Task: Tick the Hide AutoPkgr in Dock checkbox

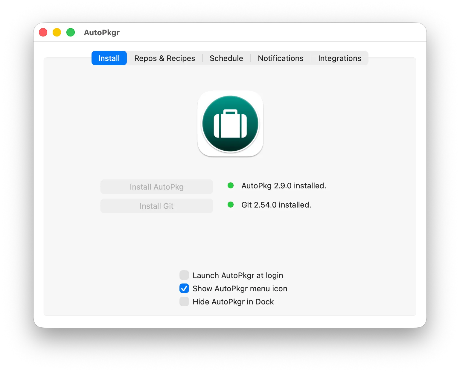Action: [184, 301]
